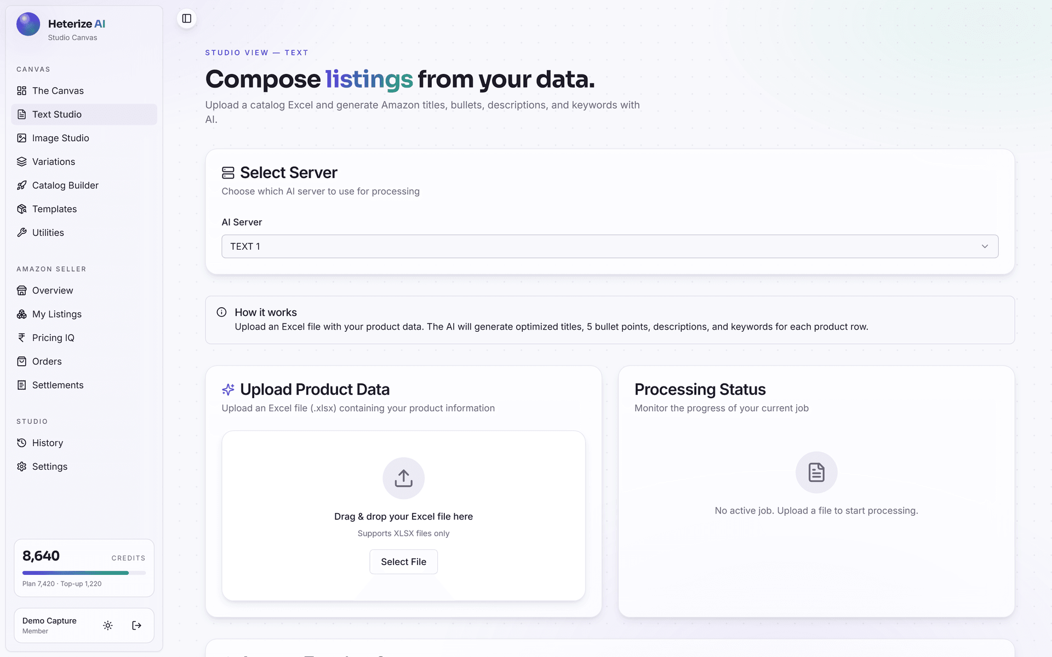Viewport: 1052px width, 657px height.
Task: Open the Settlements page
Action: click(x=84, y=385)
